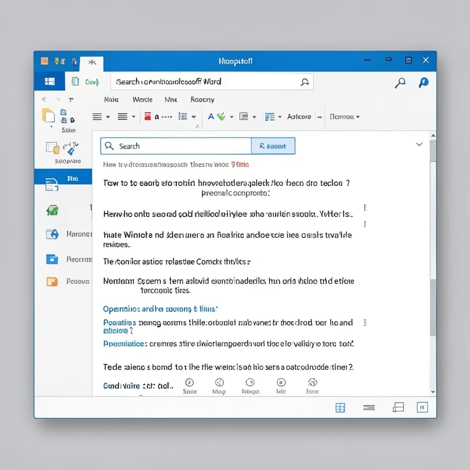
Task: Click the page layout icon in status bar
Action: (x=398, y=408)
